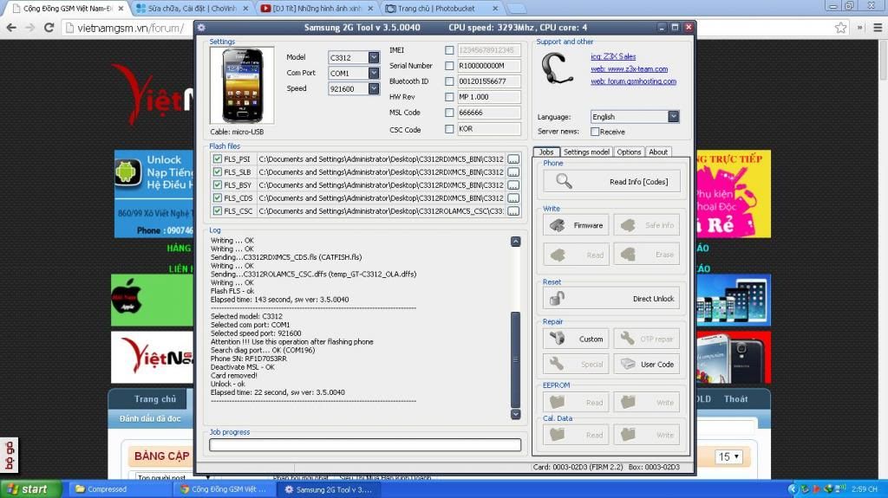Enable Server news Receive checkbox

595,132
